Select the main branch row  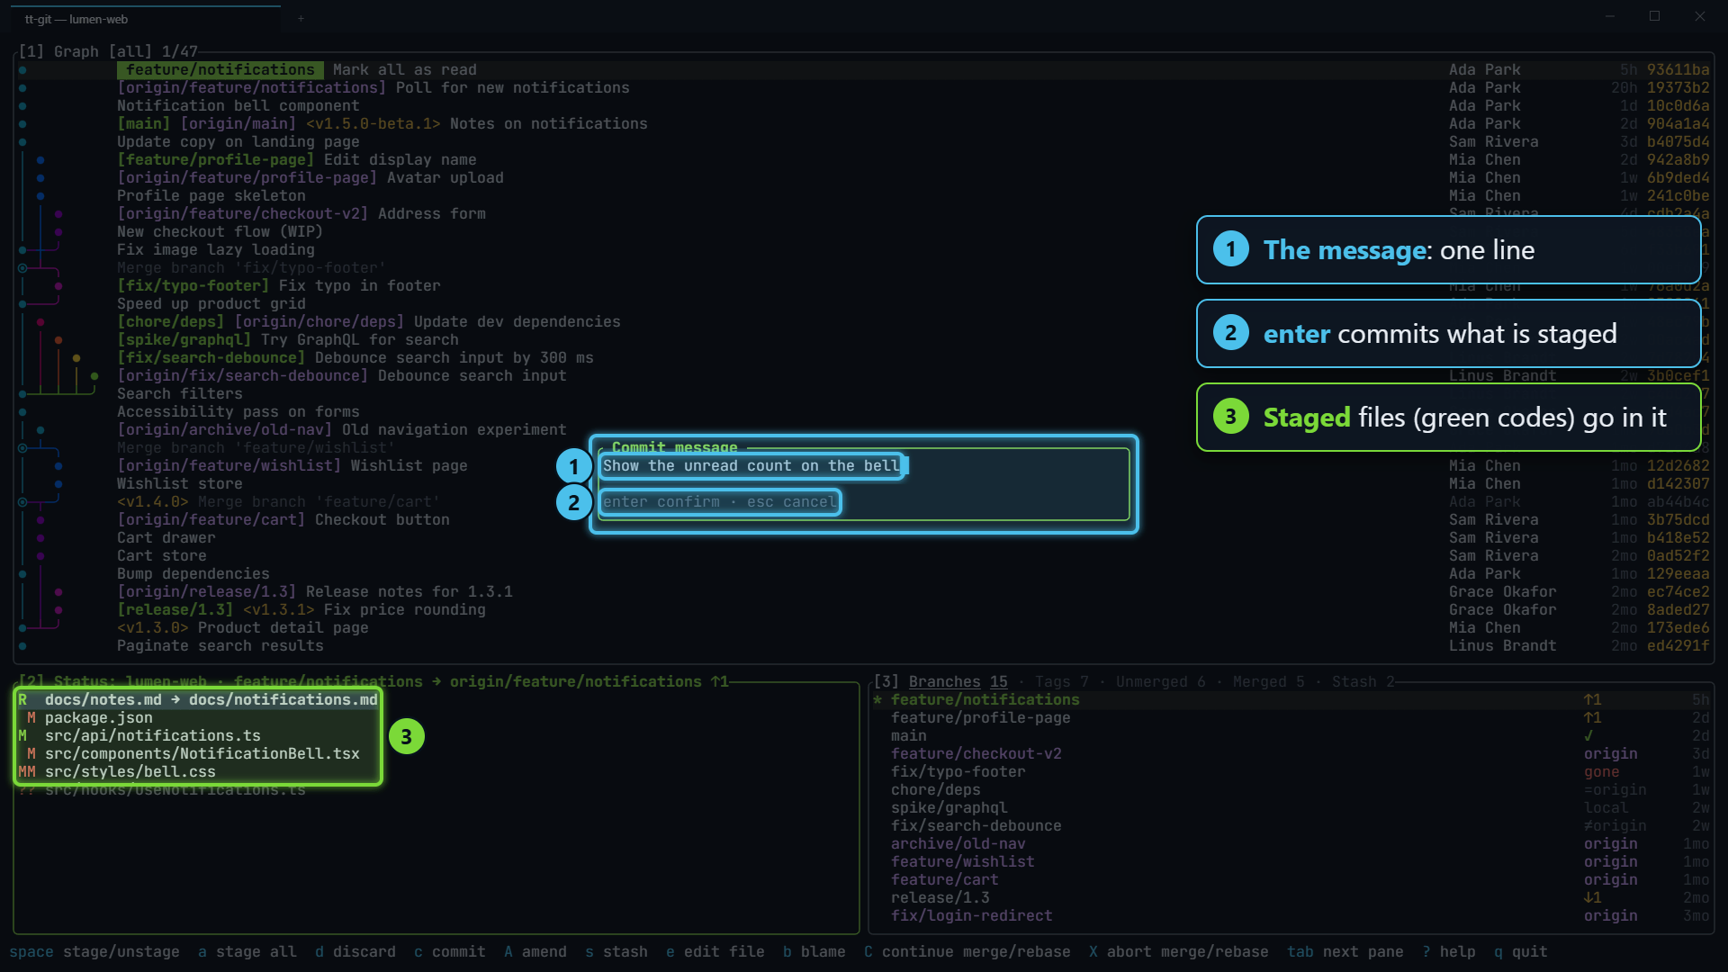(1291, 735)
